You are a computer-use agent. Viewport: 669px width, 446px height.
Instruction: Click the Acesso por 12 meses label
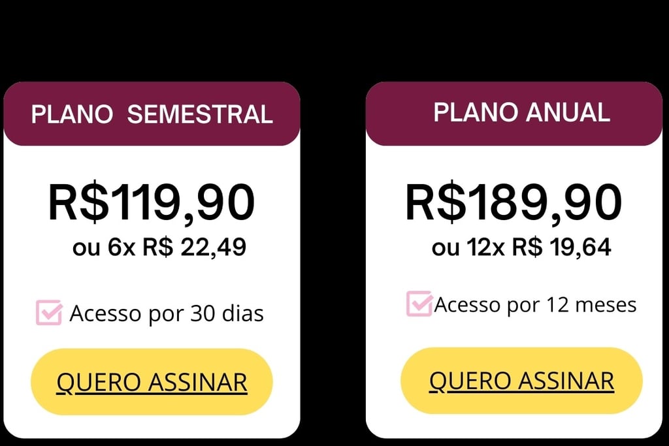(x=536, y=306)
